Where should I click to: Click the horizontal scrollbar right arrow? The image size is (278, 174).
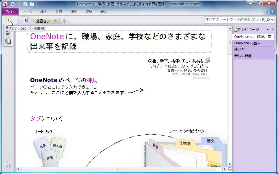224,169
